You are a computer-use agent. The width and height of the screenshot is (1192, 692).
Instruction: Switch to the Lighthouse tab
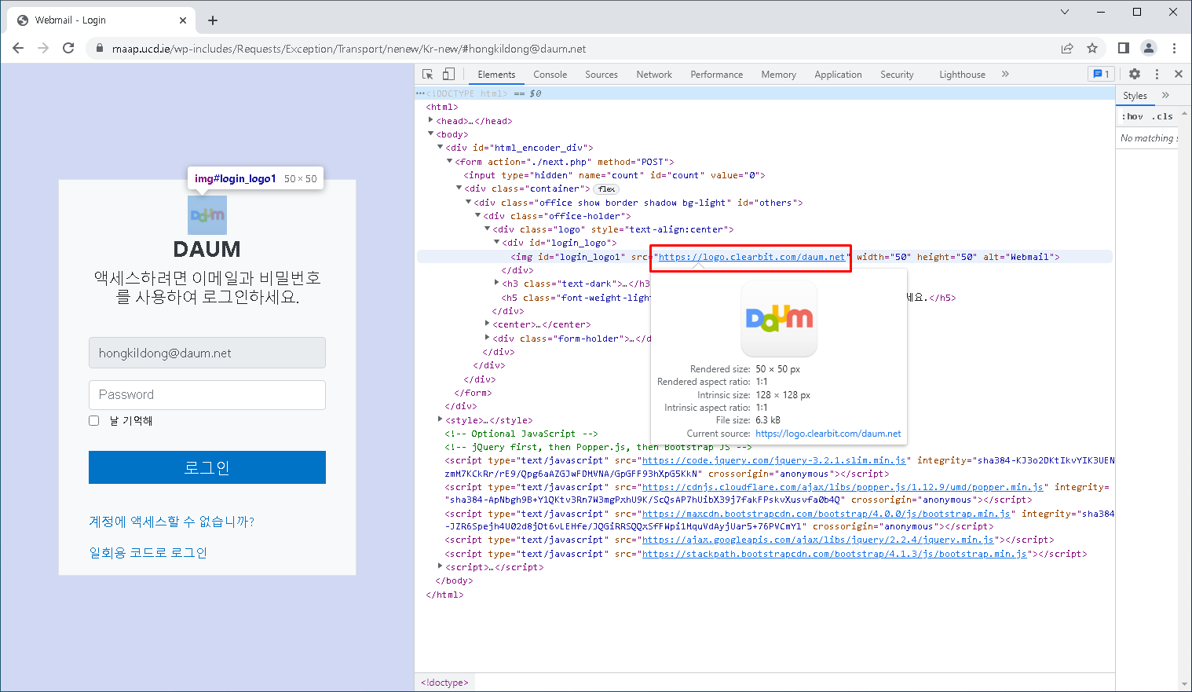click(x=962, y=75)
